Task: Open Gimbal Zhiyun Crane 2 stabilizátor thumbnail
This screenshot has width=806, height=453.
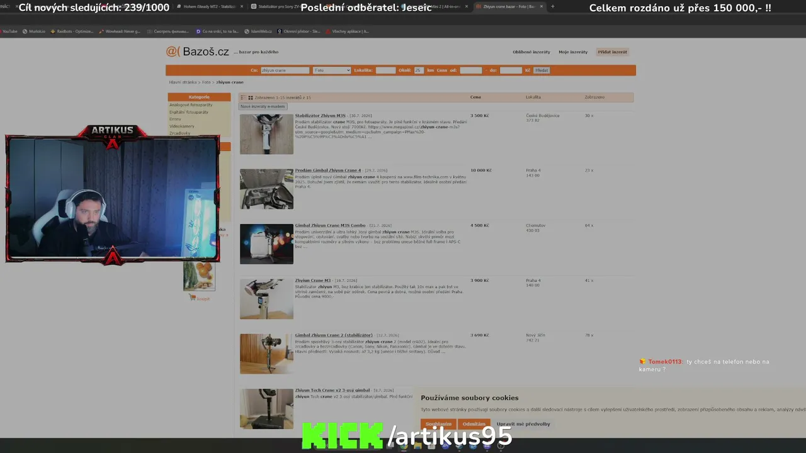Action: pyautogui.click(x=266, y=354)
